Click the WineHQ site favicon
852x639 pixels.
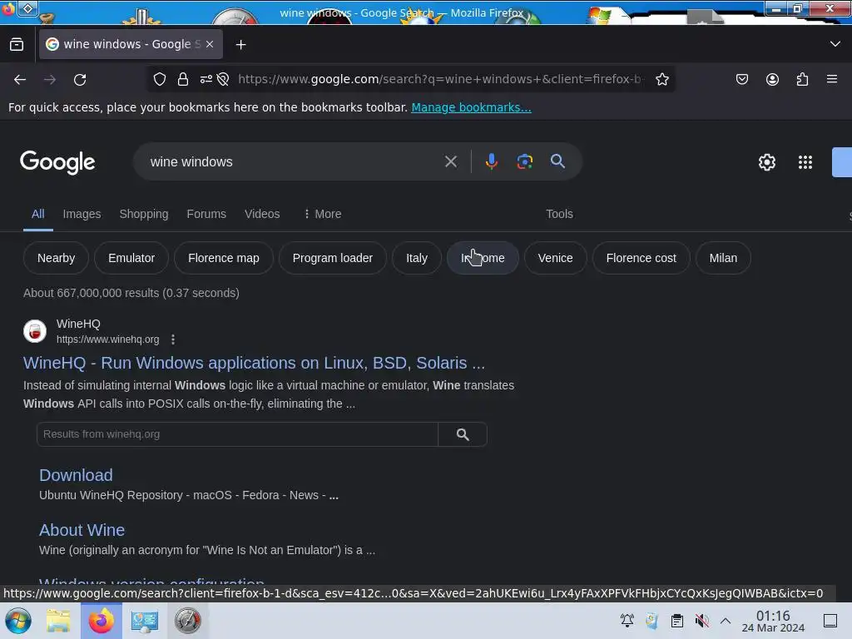coord(35,331)
